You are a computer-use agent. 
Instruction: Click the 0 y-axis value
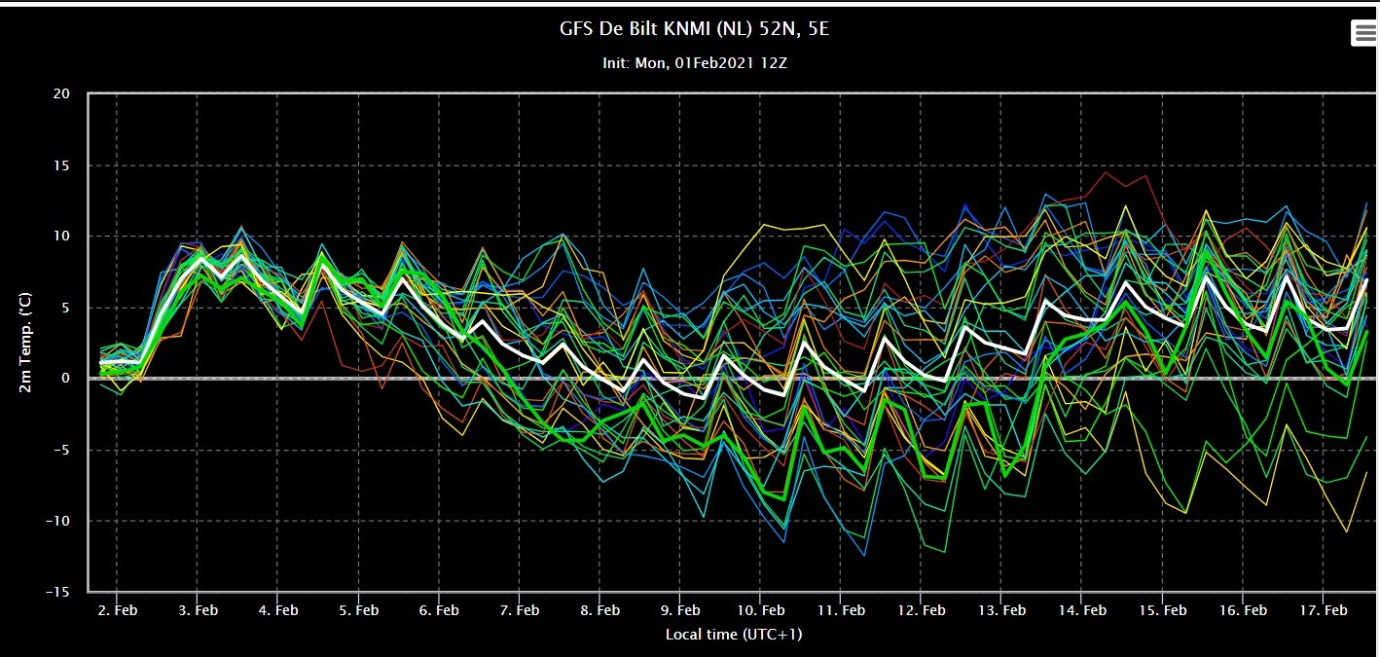[x=66, y=379]
